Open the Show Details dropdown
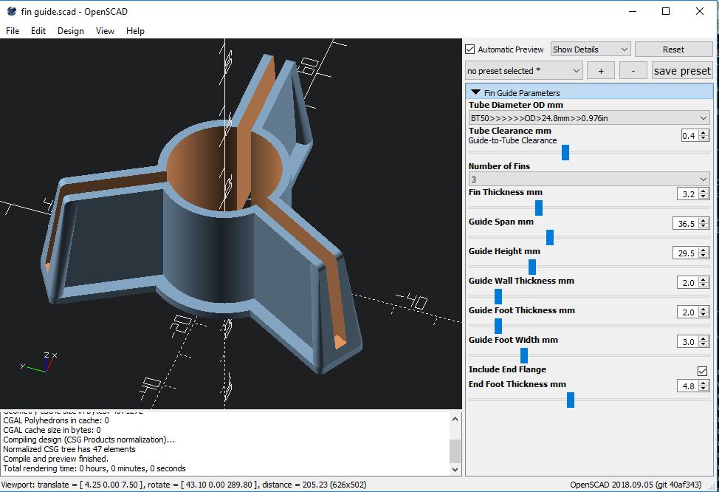The image size is (719, 492). click(590, 49)
